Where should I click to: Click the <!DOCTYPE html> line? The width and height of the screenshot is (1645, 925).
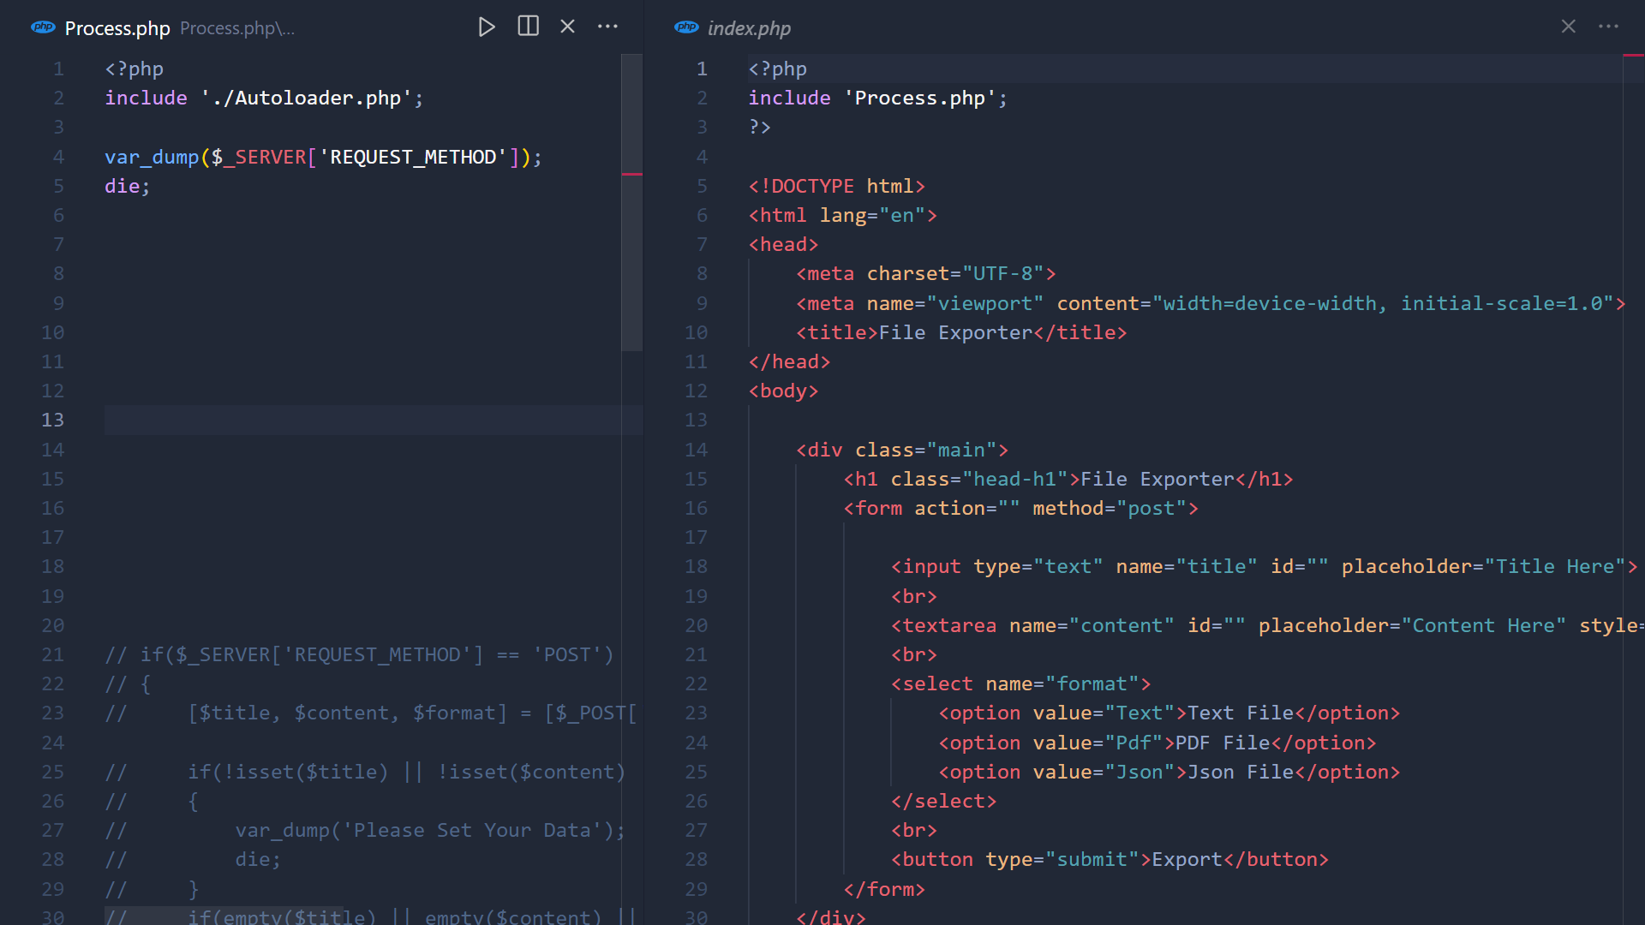836,186
